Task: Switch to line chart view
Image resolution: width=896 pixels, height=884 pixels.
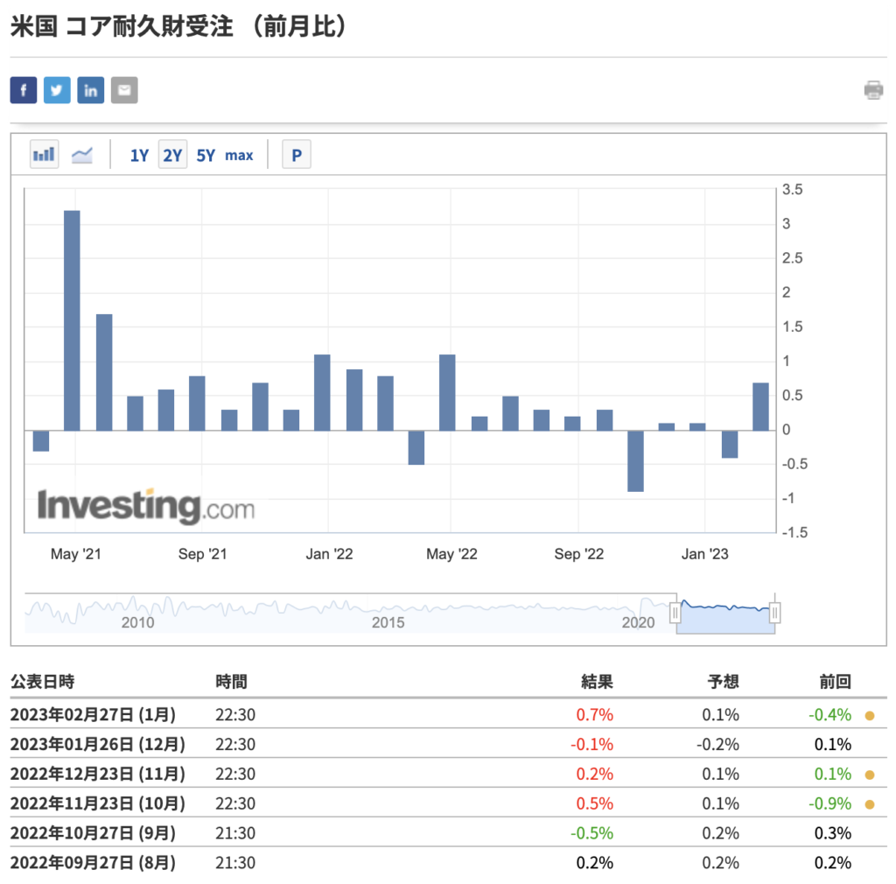Action: (x=81, y=154)
